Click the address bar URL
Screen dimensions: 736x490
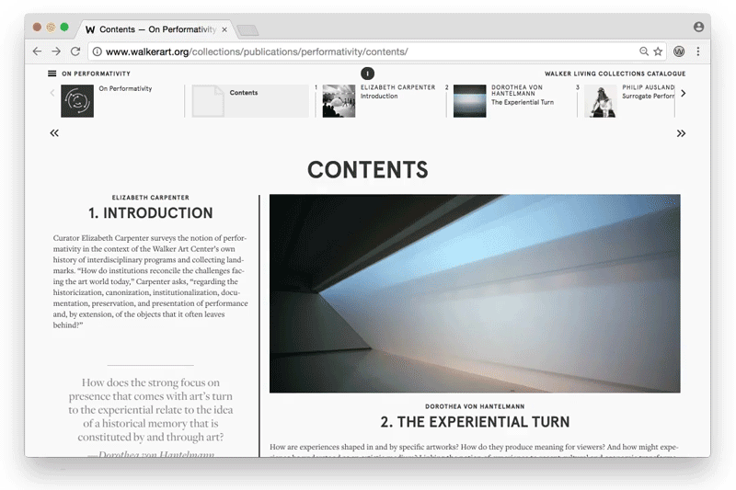tap(257, 51)
